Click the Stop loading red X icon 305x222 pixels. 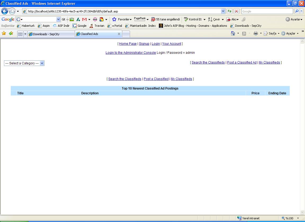236,11
